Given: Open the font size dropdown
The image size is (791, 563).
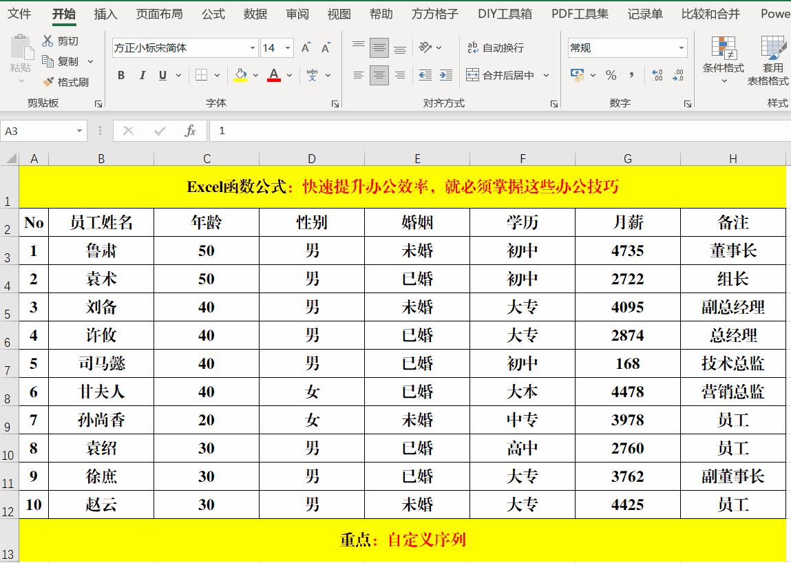Looking at the screenshot, I should point(286,47).
